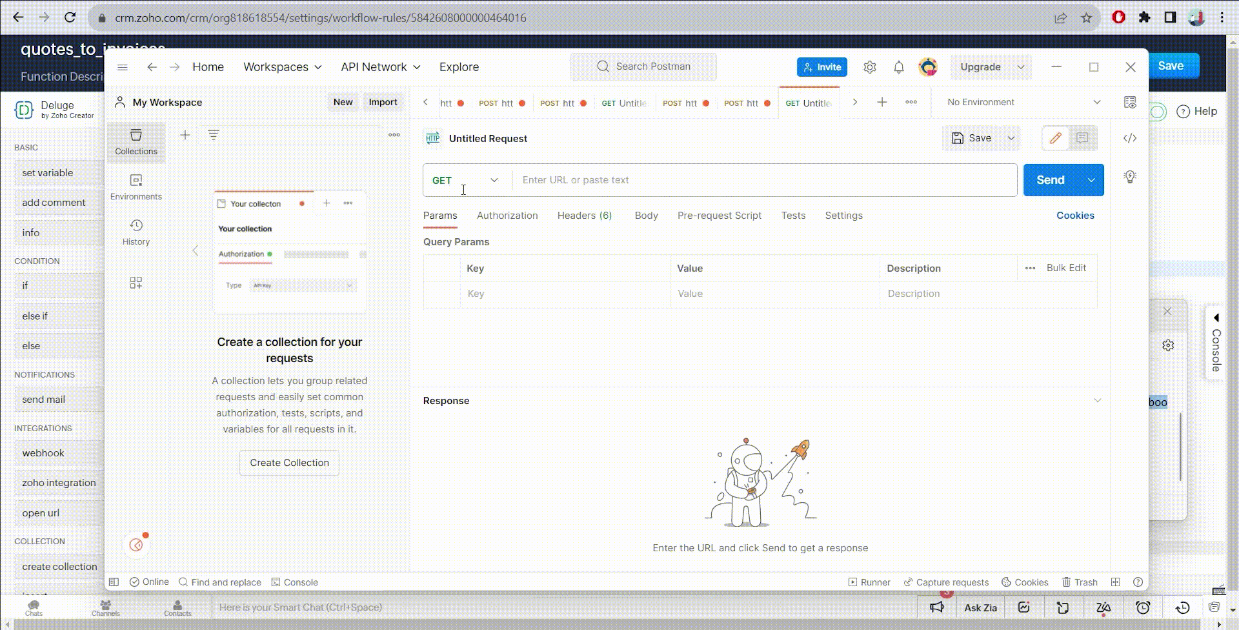Switch to the Authorization tab
Viewport: 1239px width, 630px height.
pyautogui.click(x=507, y=216)
